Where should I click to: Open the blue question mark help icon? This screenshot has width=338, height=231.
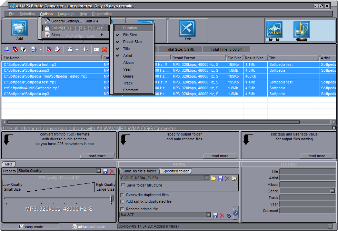[236, 213]
